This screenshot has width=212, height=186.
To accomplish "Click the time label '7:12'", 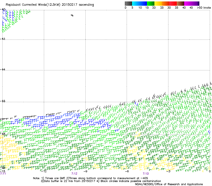I will pyautogui.click(x=74, y=174).
